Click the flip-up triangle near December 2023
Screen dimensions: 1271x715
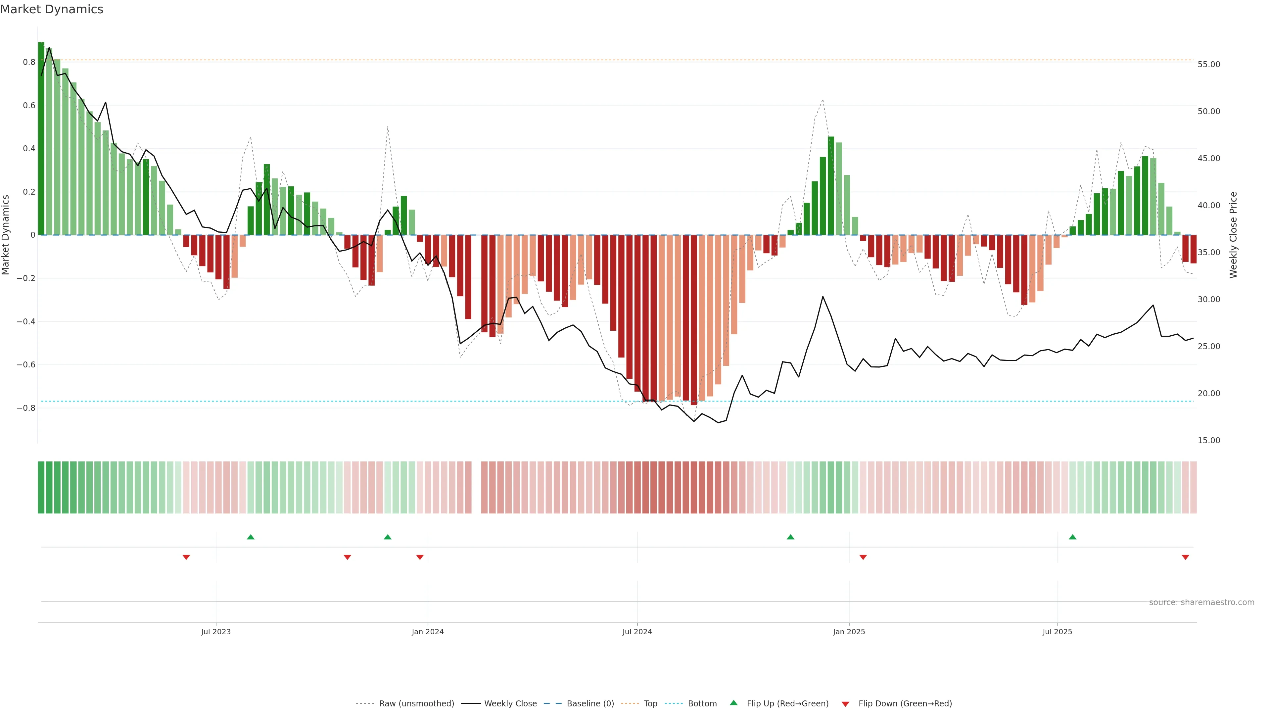tap(387, 537)
